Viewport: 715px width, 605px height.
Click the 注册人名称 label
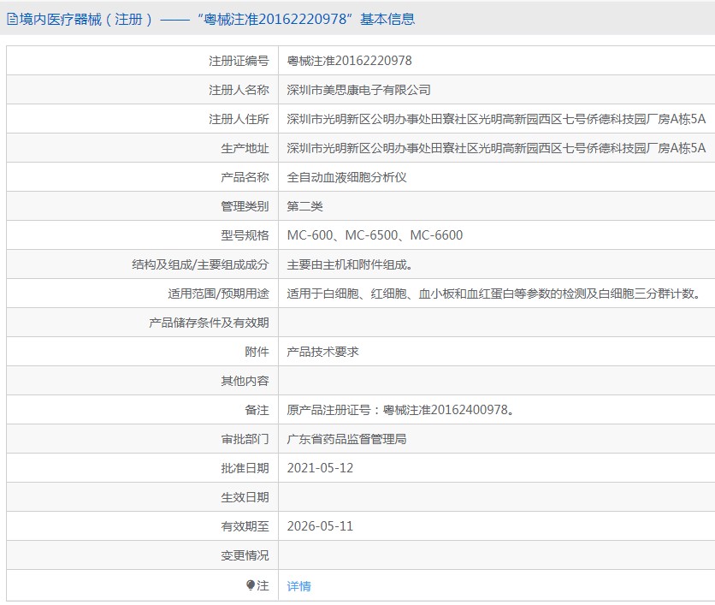click(239, 90)
